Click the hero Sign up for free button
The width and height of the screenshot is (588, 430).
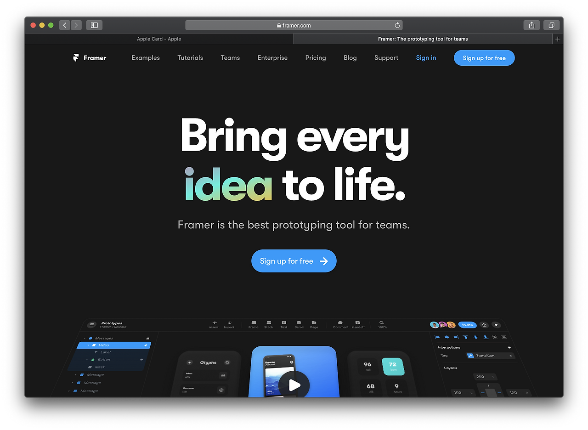pos(294,261)
